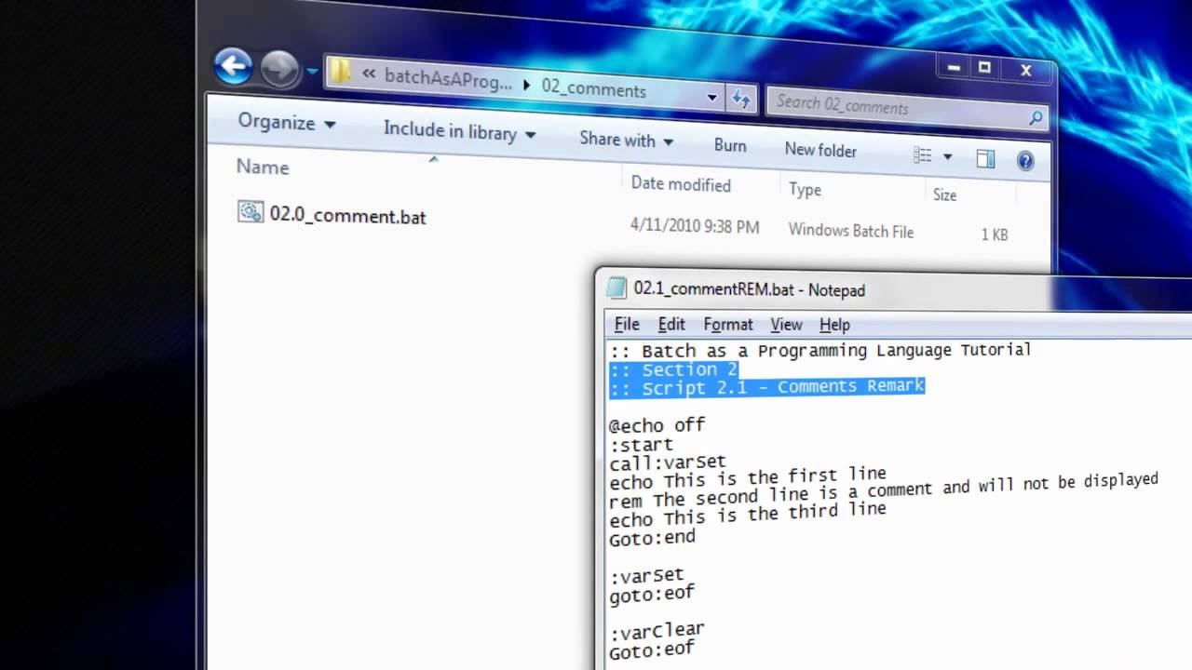Open Notepad View menu

click(x=786, y=324)
